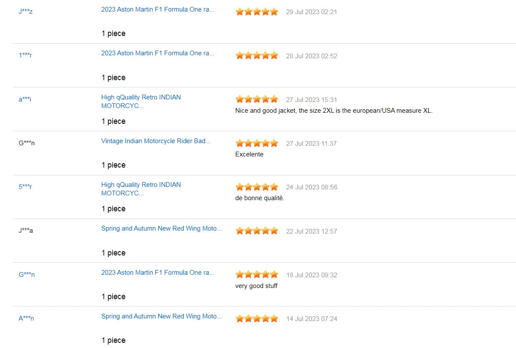Open reviewer a***i's profile
Image resolution: width=516 pixels, height=348 pixels.
25,99
